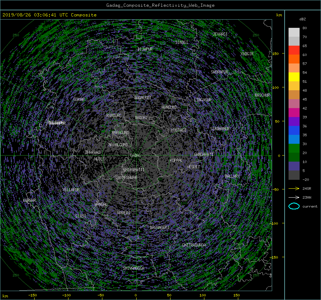The height and width of the screenshot is (300, 321).
Task: Click the SHIVAMOGGA city label
Action: [133, 268]
